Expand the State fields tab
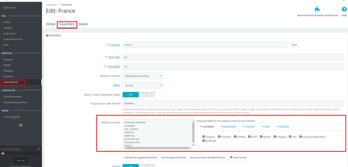This screenshot has height=167, width=348. (266, 127)
